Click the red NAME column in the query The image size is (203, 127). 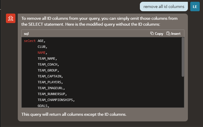(41, 53)
